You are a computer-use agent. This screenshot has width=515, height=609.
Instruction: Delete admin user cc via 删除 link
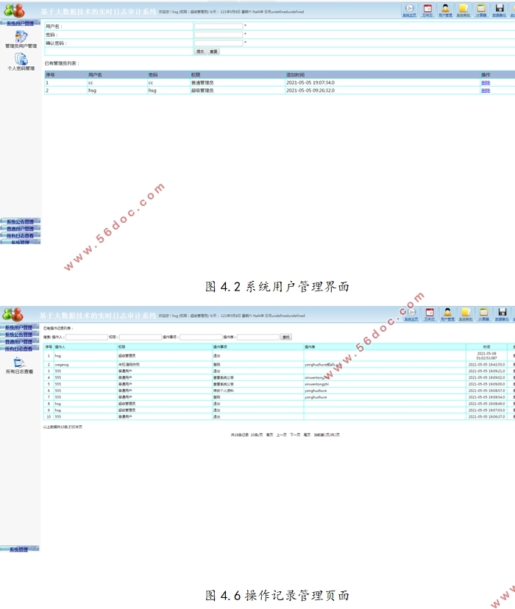point(485,83)
